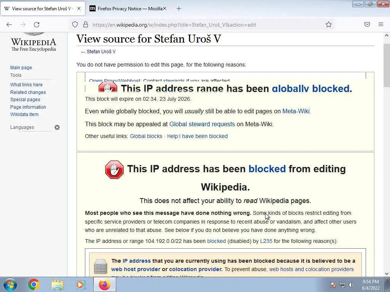
Task: Follow the globally blocked link
Action: click(310, 88)
